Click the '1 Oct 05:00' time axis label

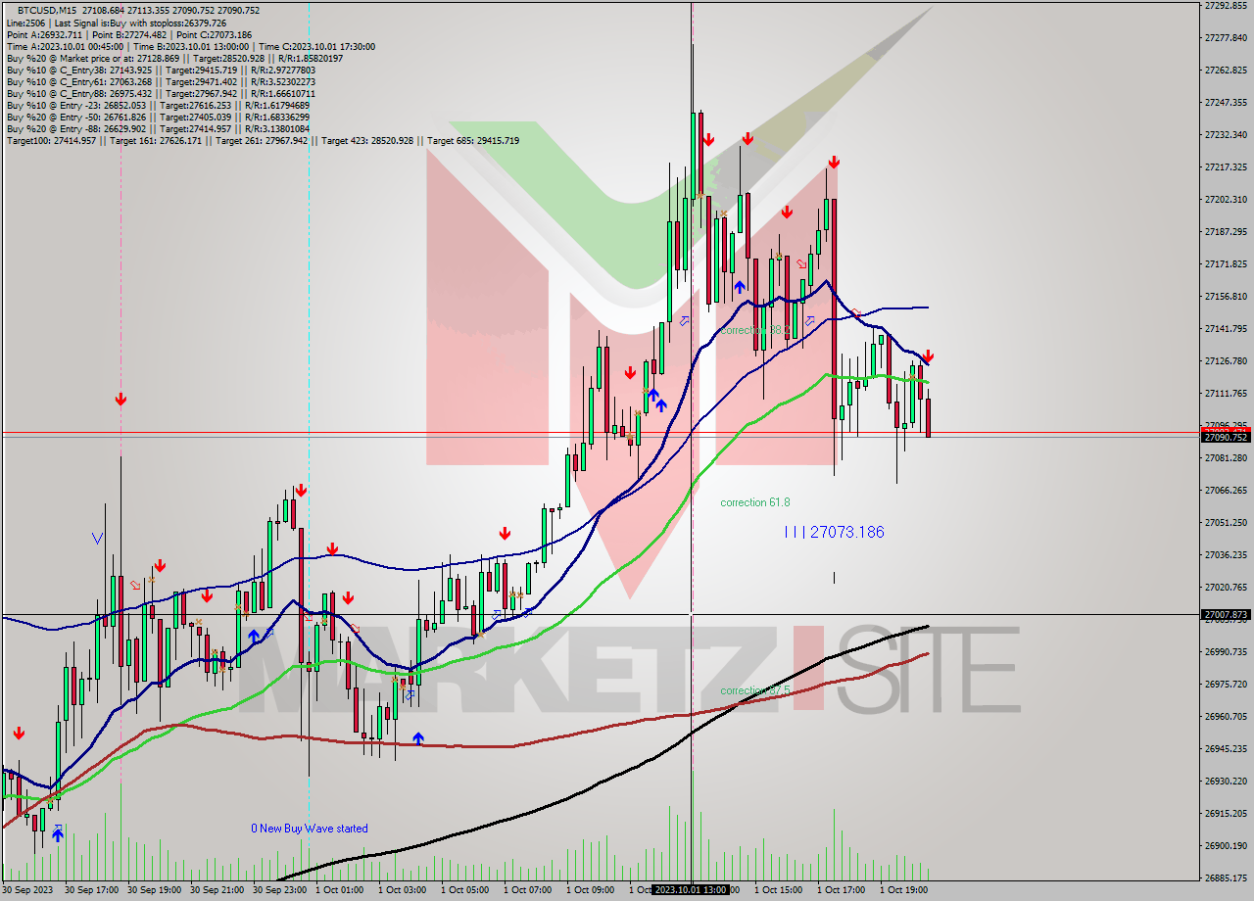(x=464, y=890)
